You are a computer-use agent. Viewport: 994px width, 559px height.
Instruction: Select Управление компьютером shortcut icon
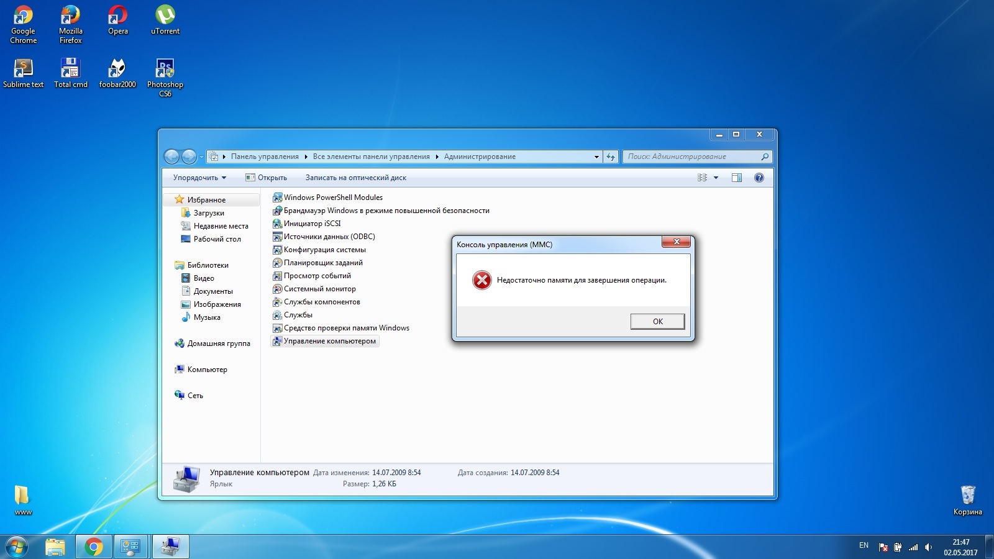tap(278, 341)
